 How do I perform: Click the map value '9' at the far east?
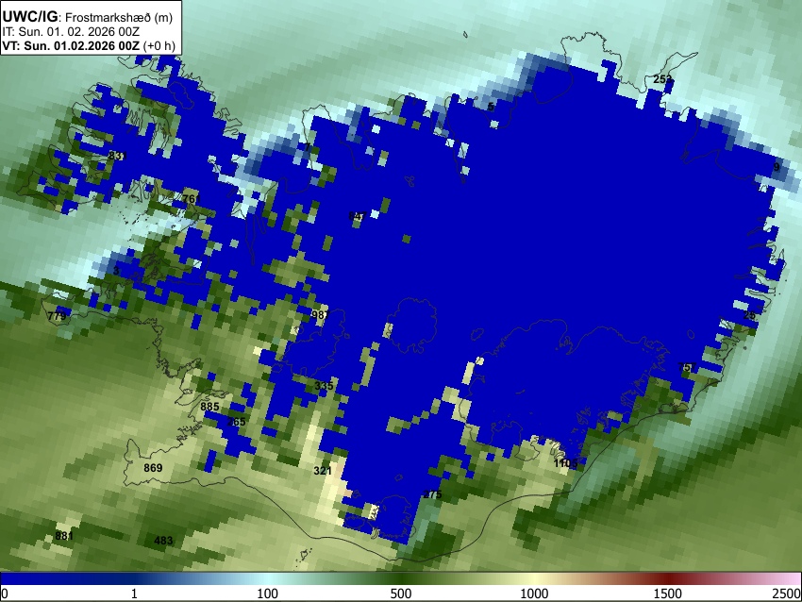(777, 167)
